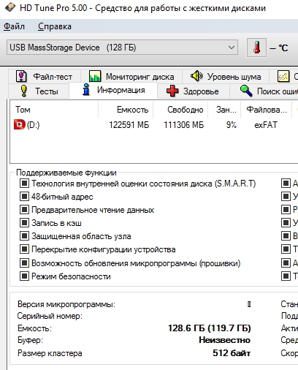Toggle the Запись в кэш checkbox
The width and height of the screenshot is (298, 370).
(x=24, y=222)
